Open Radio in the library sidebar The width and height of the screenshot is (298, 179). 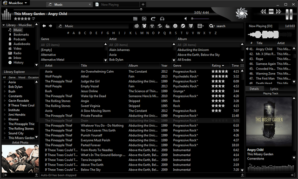(x=17, y=53)
